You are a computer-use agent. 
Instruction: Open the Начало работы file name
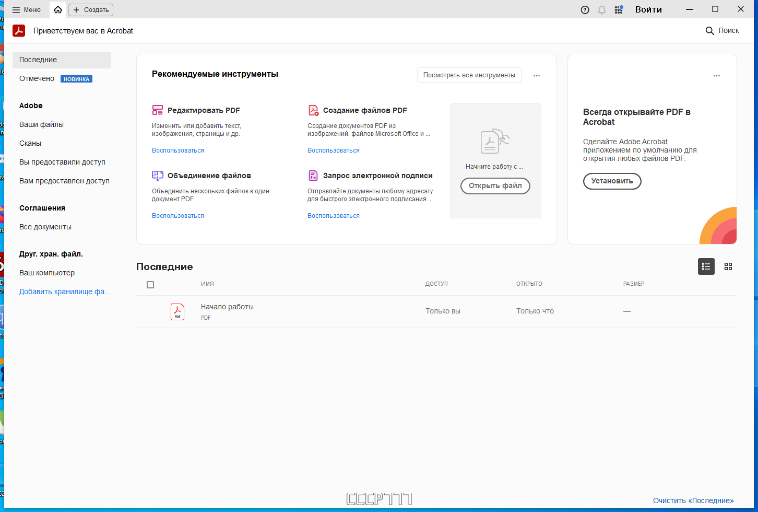click(227, 307)
